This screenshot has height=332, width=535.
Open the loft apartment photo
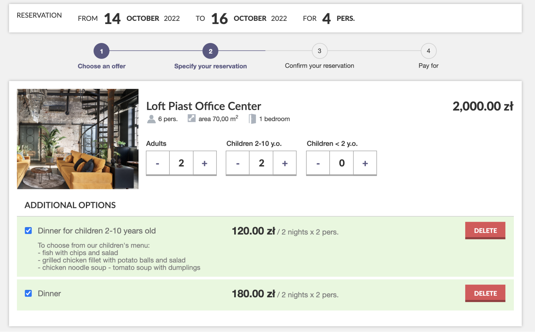click(x=78, y=139)
